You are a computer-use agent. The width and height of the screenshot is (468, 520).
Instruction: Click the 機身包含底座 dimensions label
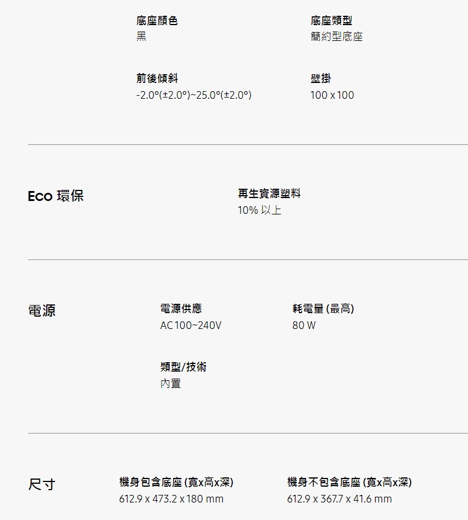(176, 482)
